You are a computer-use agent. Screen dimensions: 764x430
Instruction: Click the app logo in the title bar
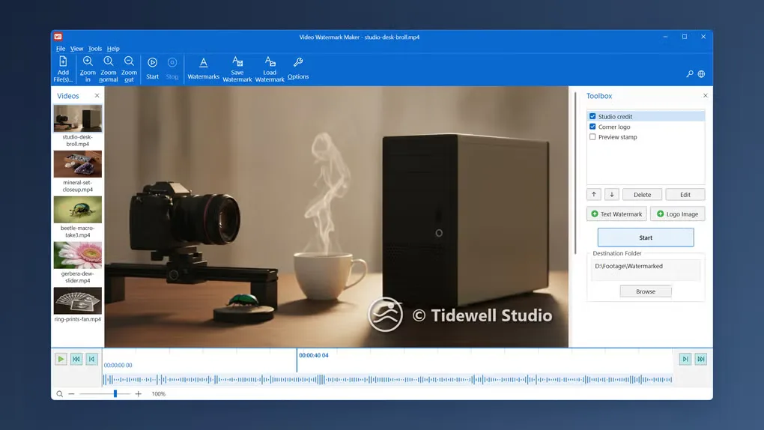[x=58, y=37]
